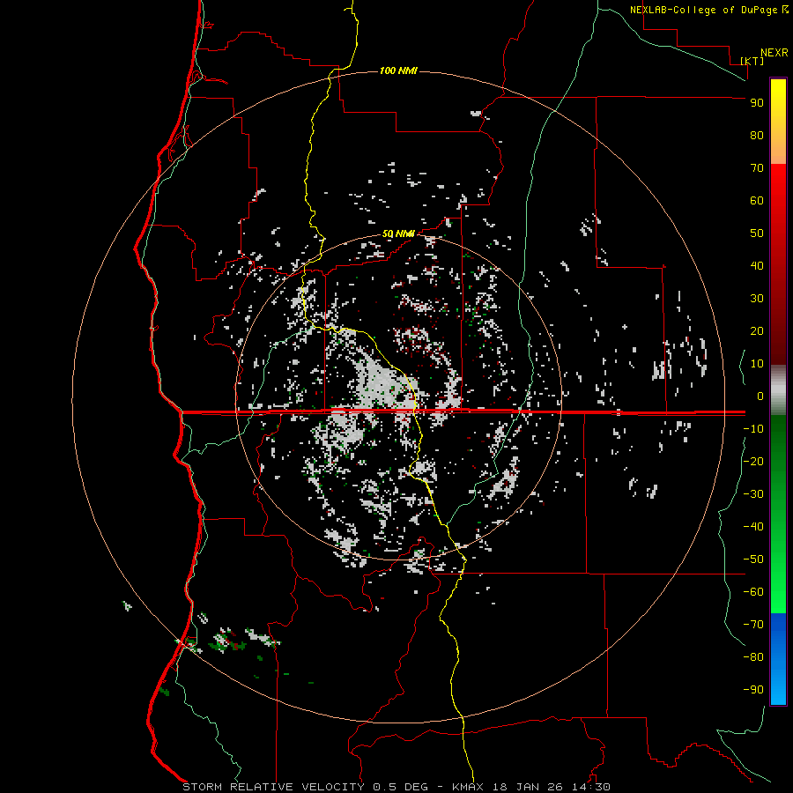
Task: Click "STORM RELATIVE VELOCITY" in the caption
Action: coord(273,787)
